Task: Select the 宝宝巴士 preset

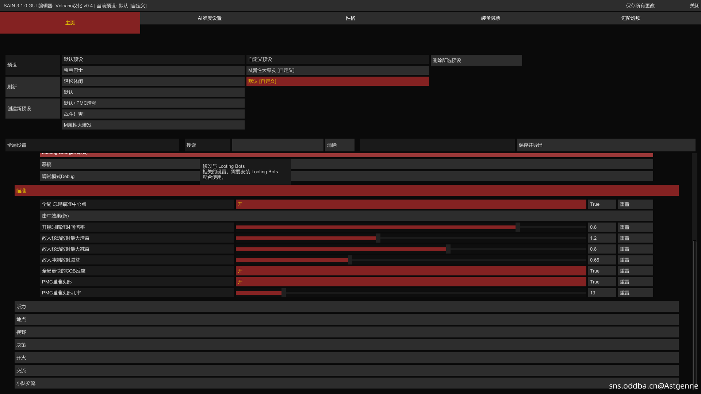Action: tap(153, 70)
